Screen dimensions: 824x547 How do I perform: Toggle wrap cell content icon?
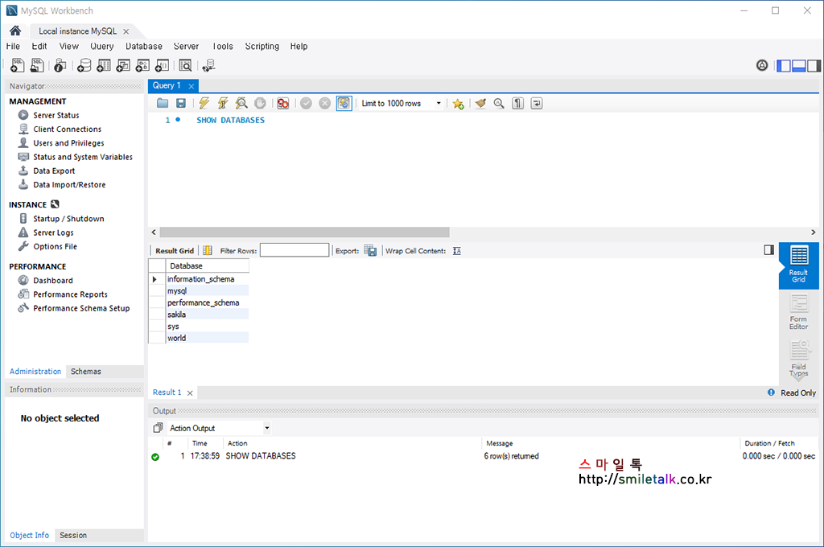457,251
